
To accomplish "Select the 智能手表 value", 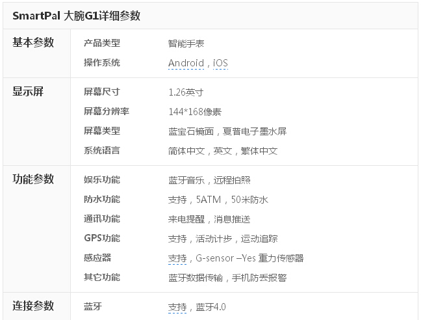I will [186, 44].
